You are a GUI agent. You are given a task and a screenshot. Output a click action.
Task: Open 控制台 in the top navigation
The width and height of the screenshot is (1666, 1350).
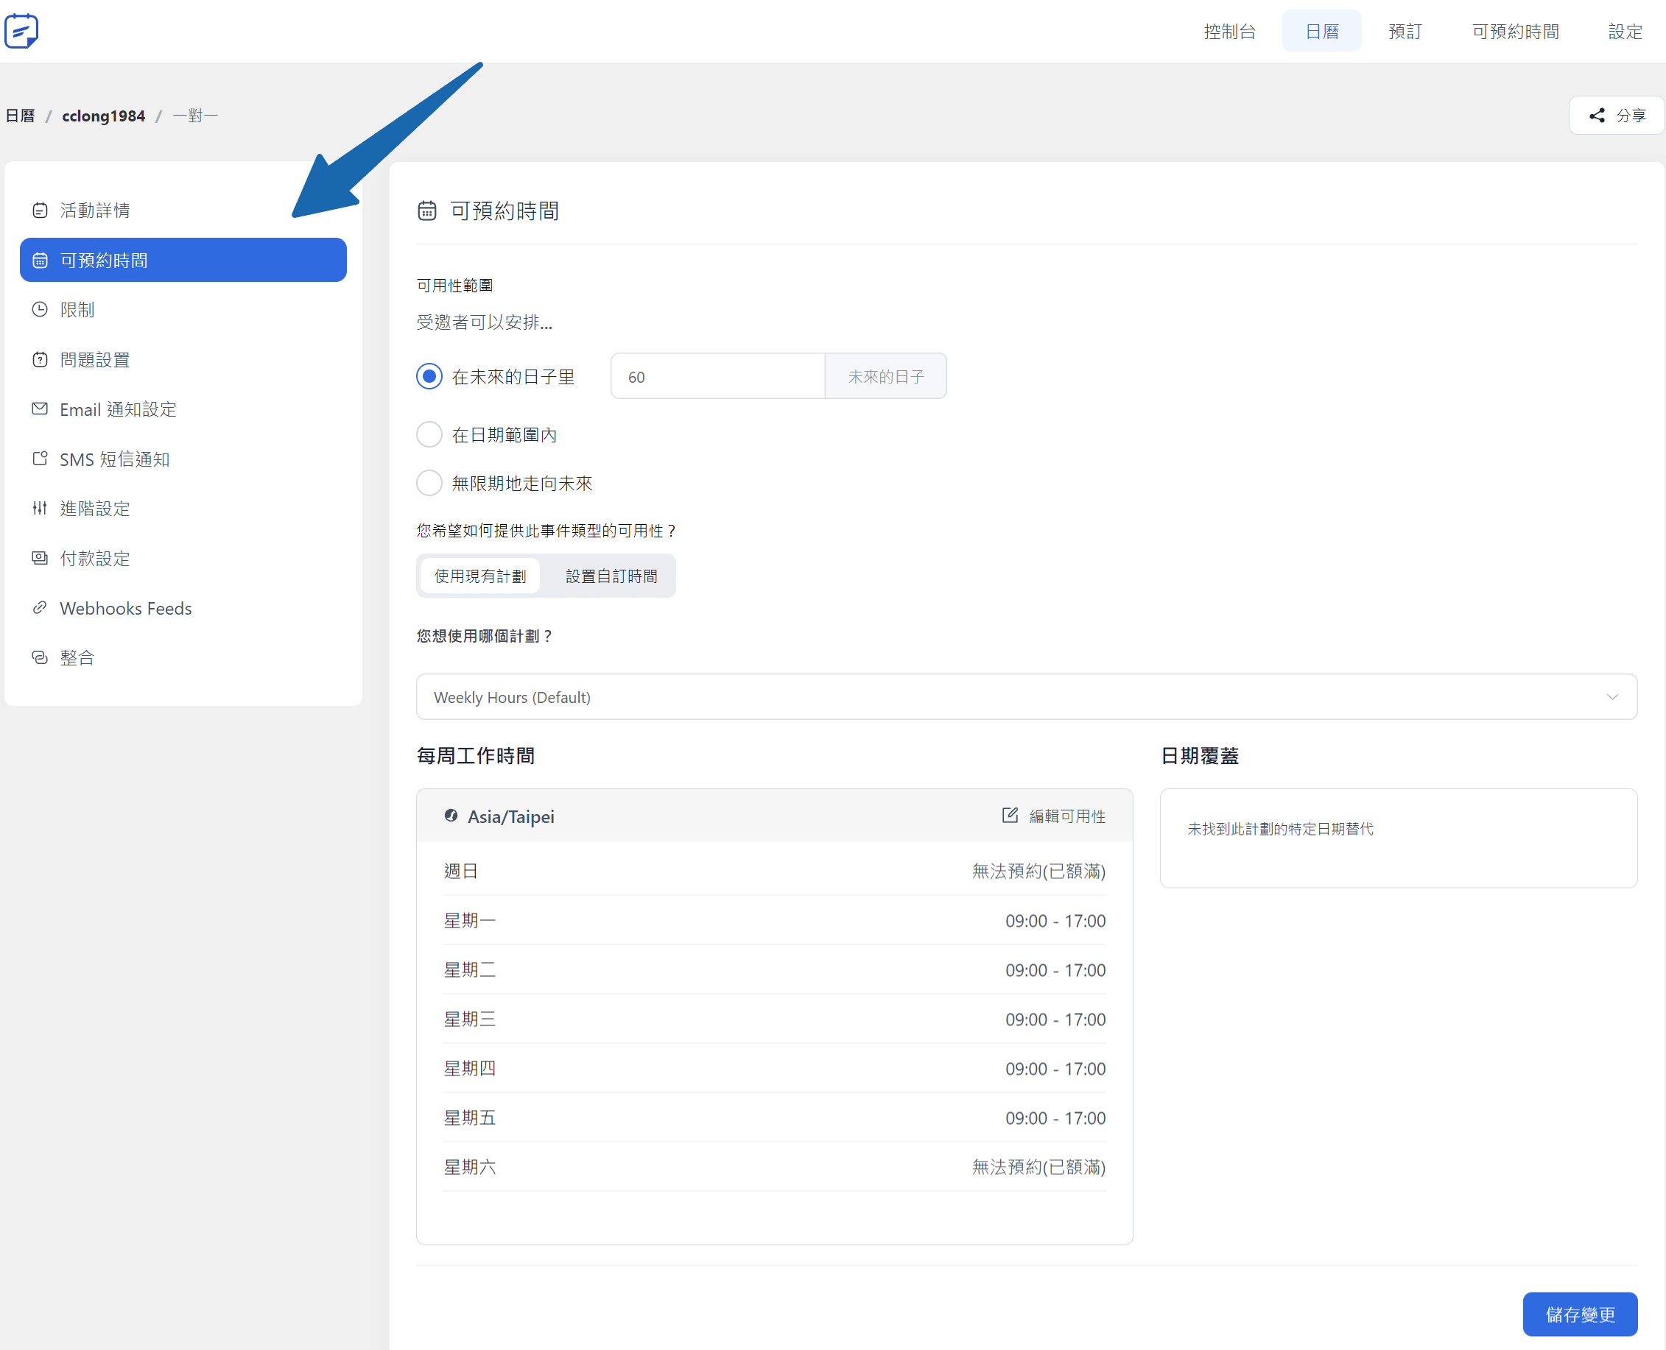coord(1229,31)
